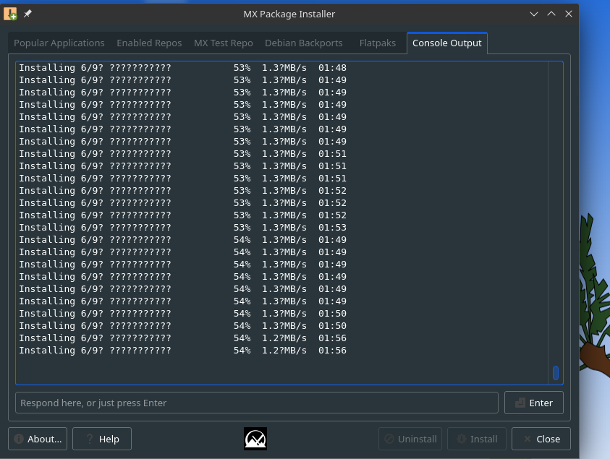The height and width of the screenshot is (459, 610).
Task: Click the console line showing 01:48
Action: pyautogui.click(x=183, y=68)
